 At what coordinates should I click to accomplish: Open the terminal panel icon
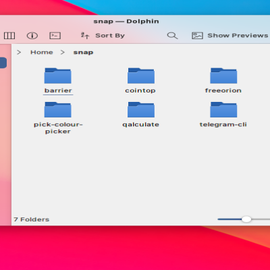pyautogui.click(x=55, y=36)
